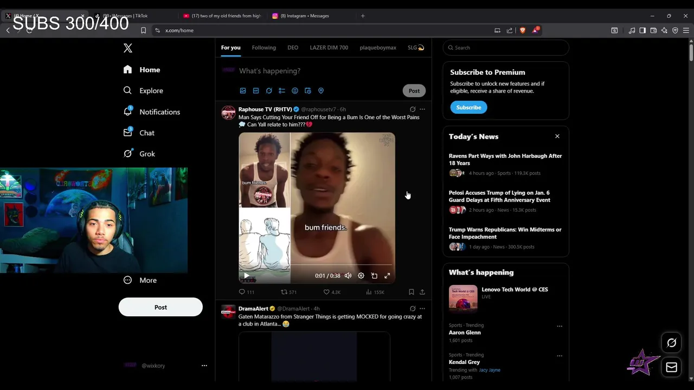694x390 pixels.
Task: Click the X logo in the sidebar
Action: (128, 48)
